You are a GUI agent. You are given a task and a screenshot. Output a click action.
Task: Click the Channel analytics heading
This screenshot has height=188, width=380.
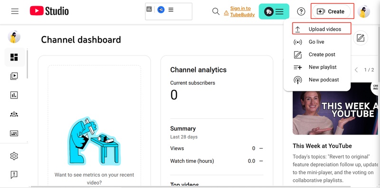click(198, 70)
